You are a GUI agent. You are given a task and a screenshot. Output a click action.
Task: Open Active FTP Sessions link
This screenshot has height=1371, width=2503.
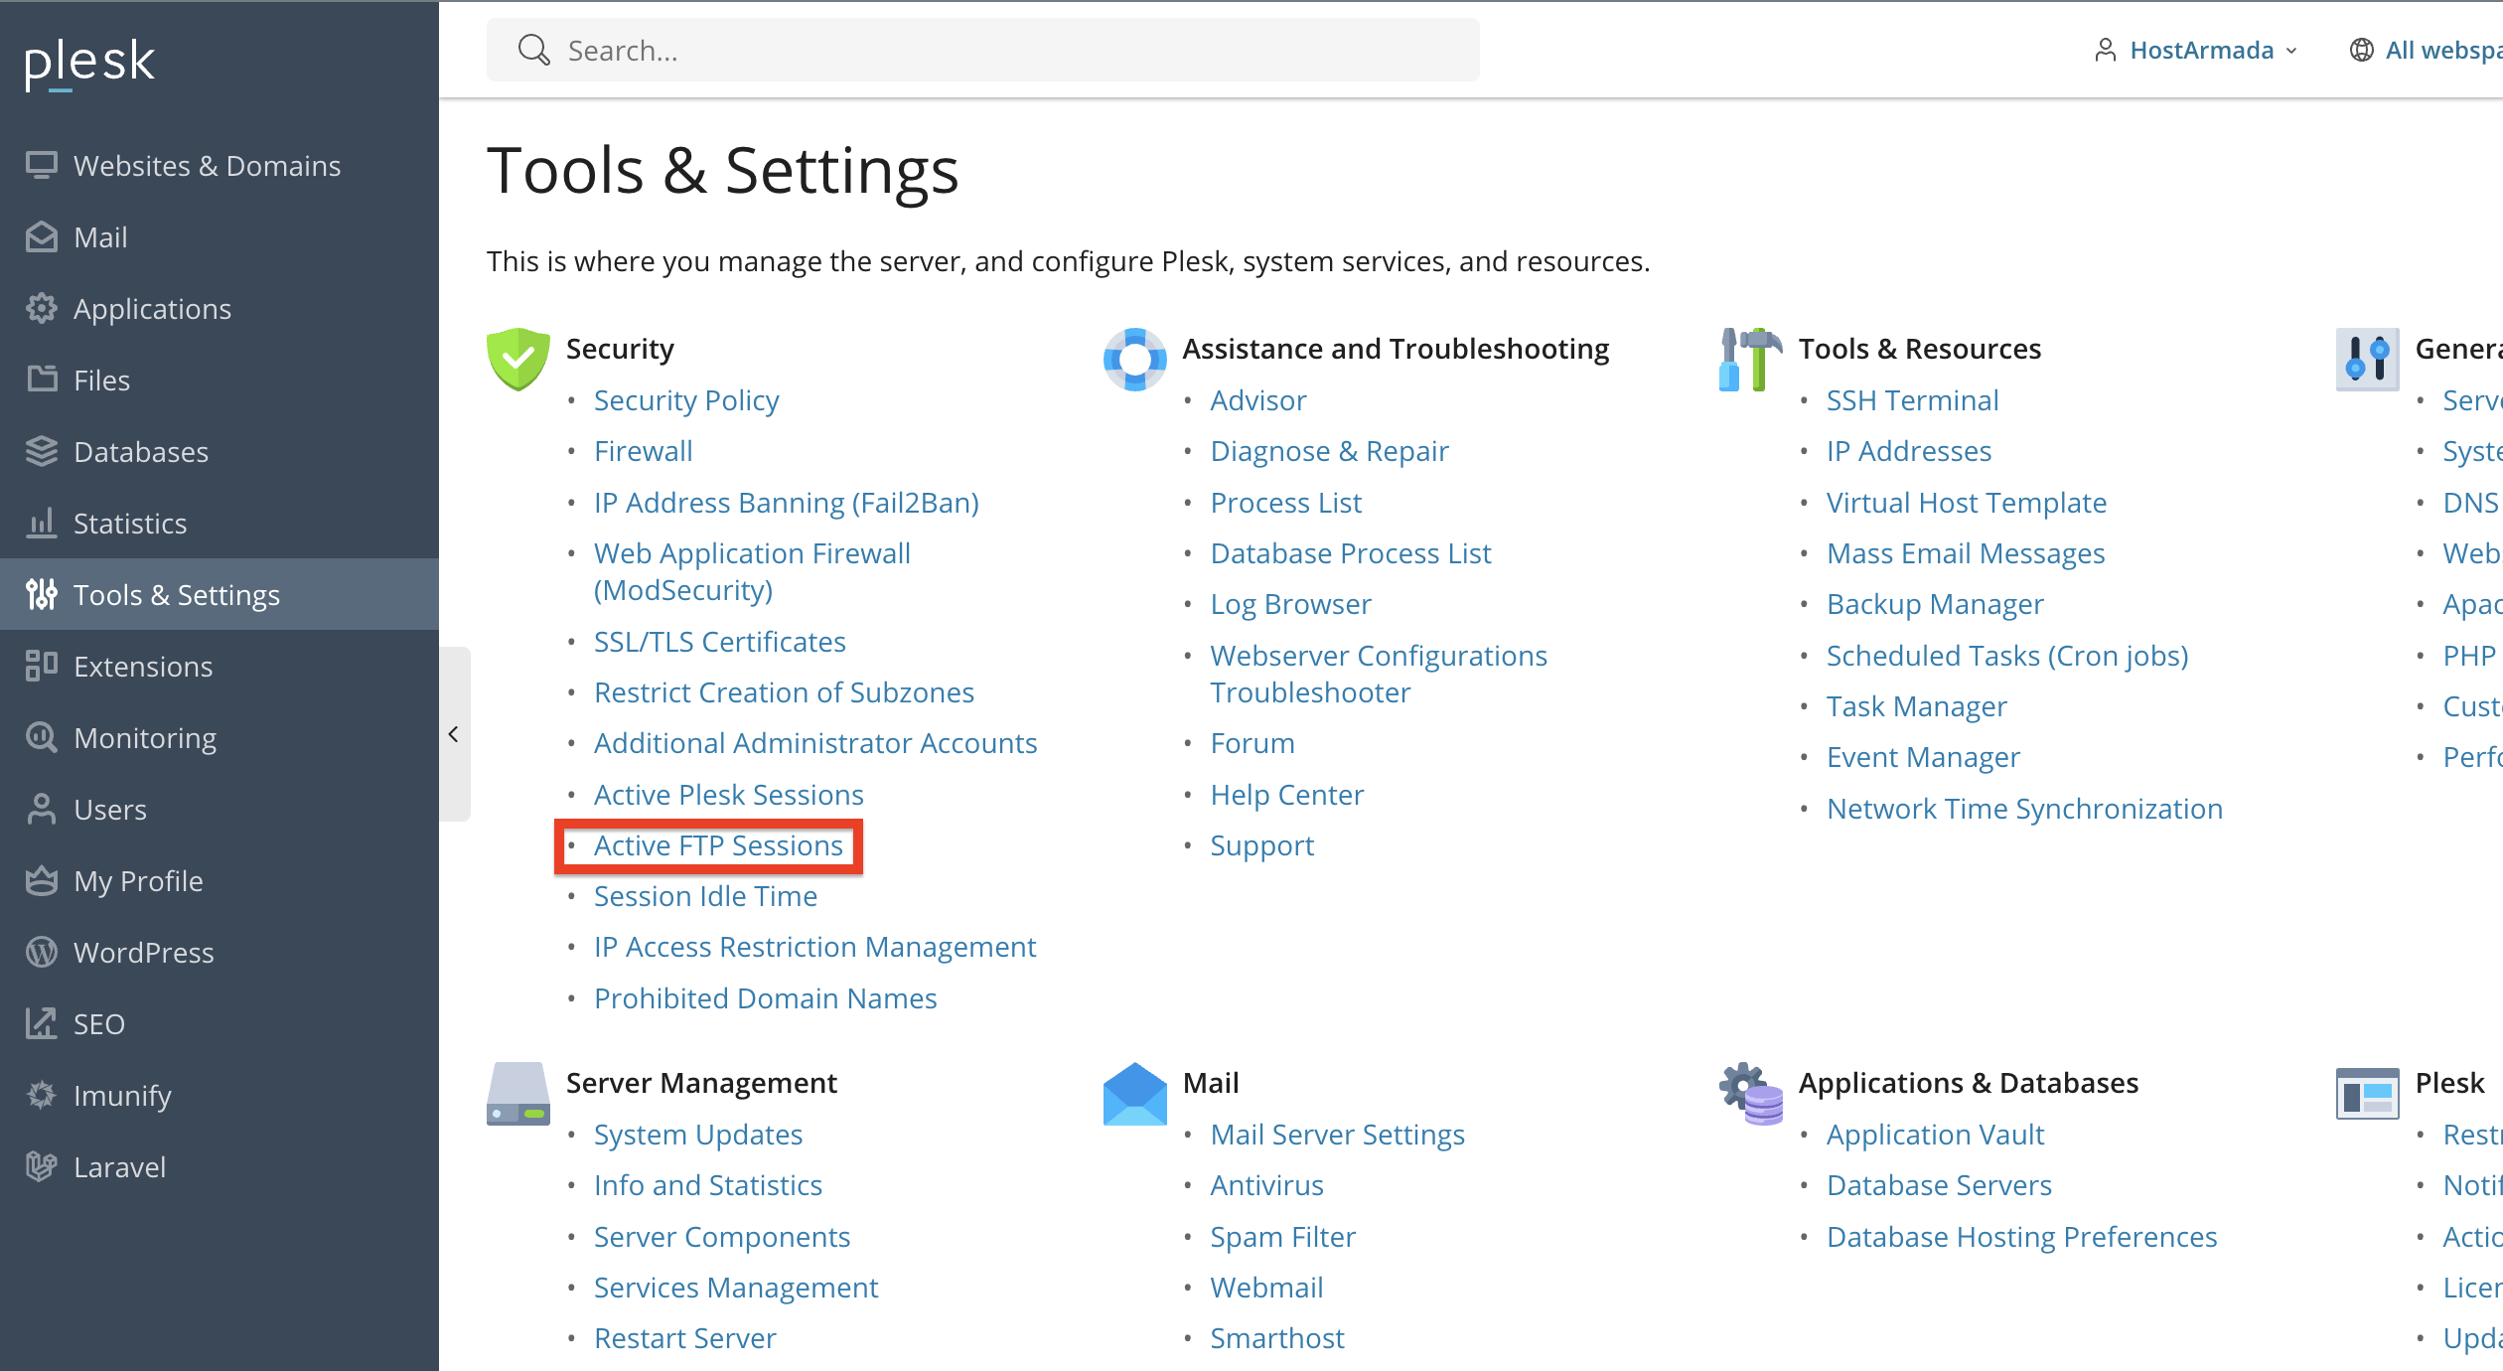click(718, 845)
